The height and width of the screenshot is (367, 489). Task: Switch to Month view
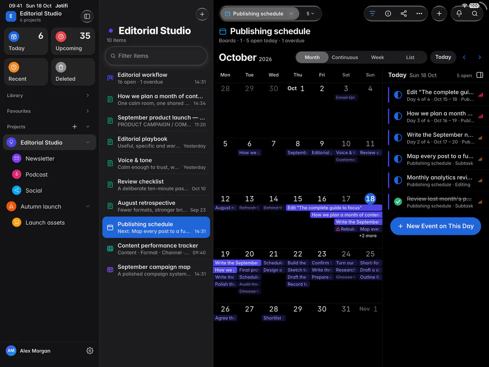[312, 57]
